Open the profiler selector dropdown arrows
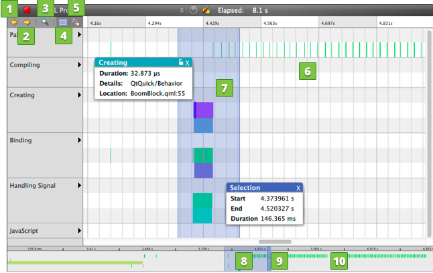Screen dimensions: 433x273 pyautogui.click(x=182, y=10)
